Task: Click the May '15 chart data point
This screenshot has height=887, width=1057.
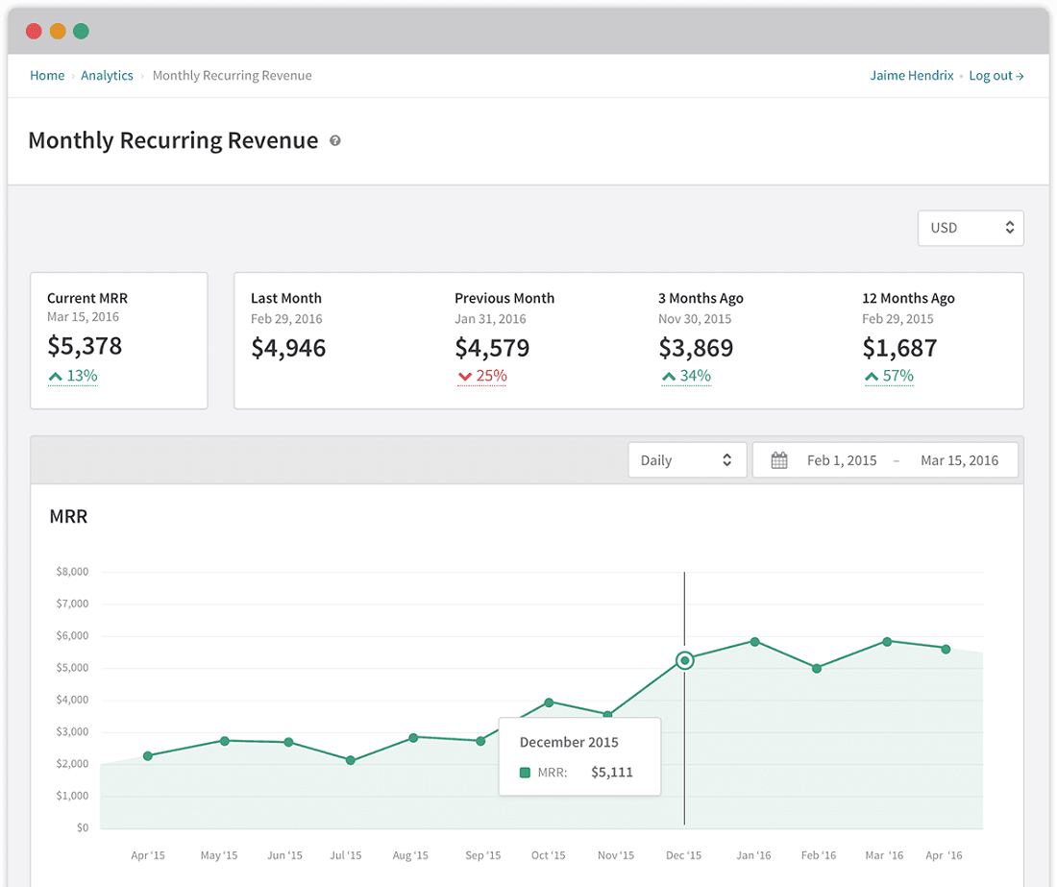Action: coord(225,741)
